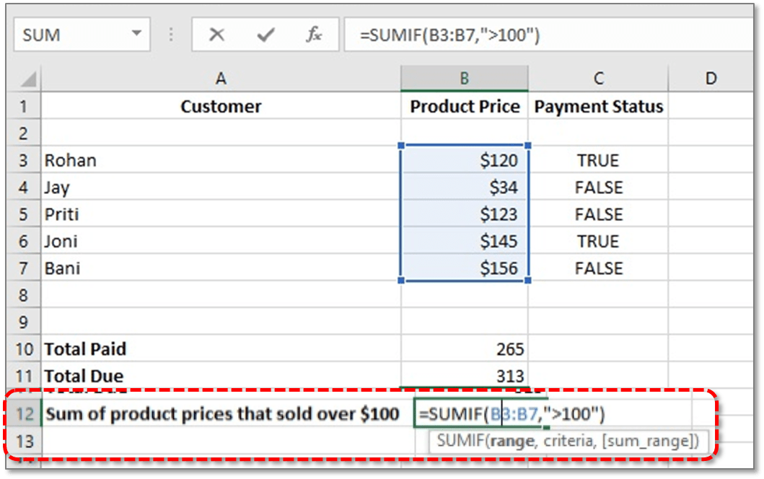Select row 10 header

[23, 349]
